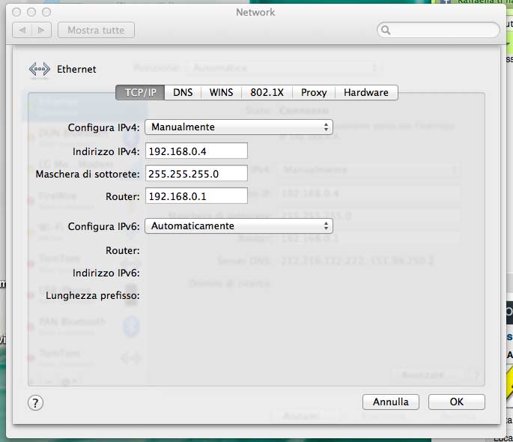
Task: Click the IPv4 Router address field
Action: point(197,196)
